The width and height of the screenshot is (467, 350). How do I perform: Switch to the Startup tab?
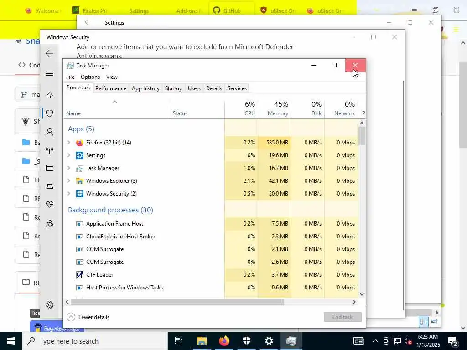click(x=174, y=88)
